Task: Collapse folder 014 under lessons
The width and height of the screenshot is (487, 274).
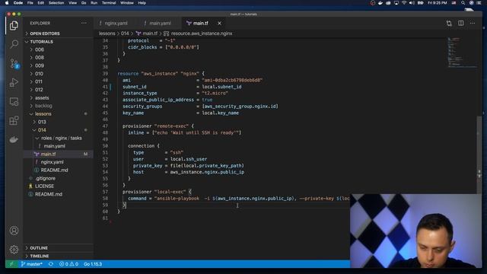Action: tap(42, 130)
